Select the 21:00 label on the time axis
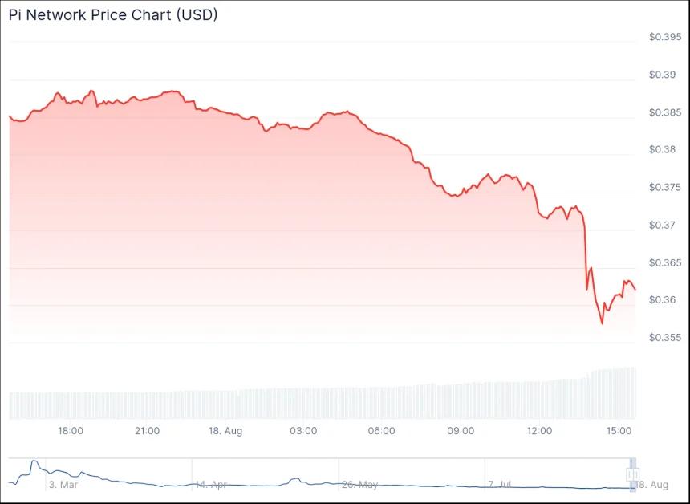690x504 pixels. click(x=147, y=431)
